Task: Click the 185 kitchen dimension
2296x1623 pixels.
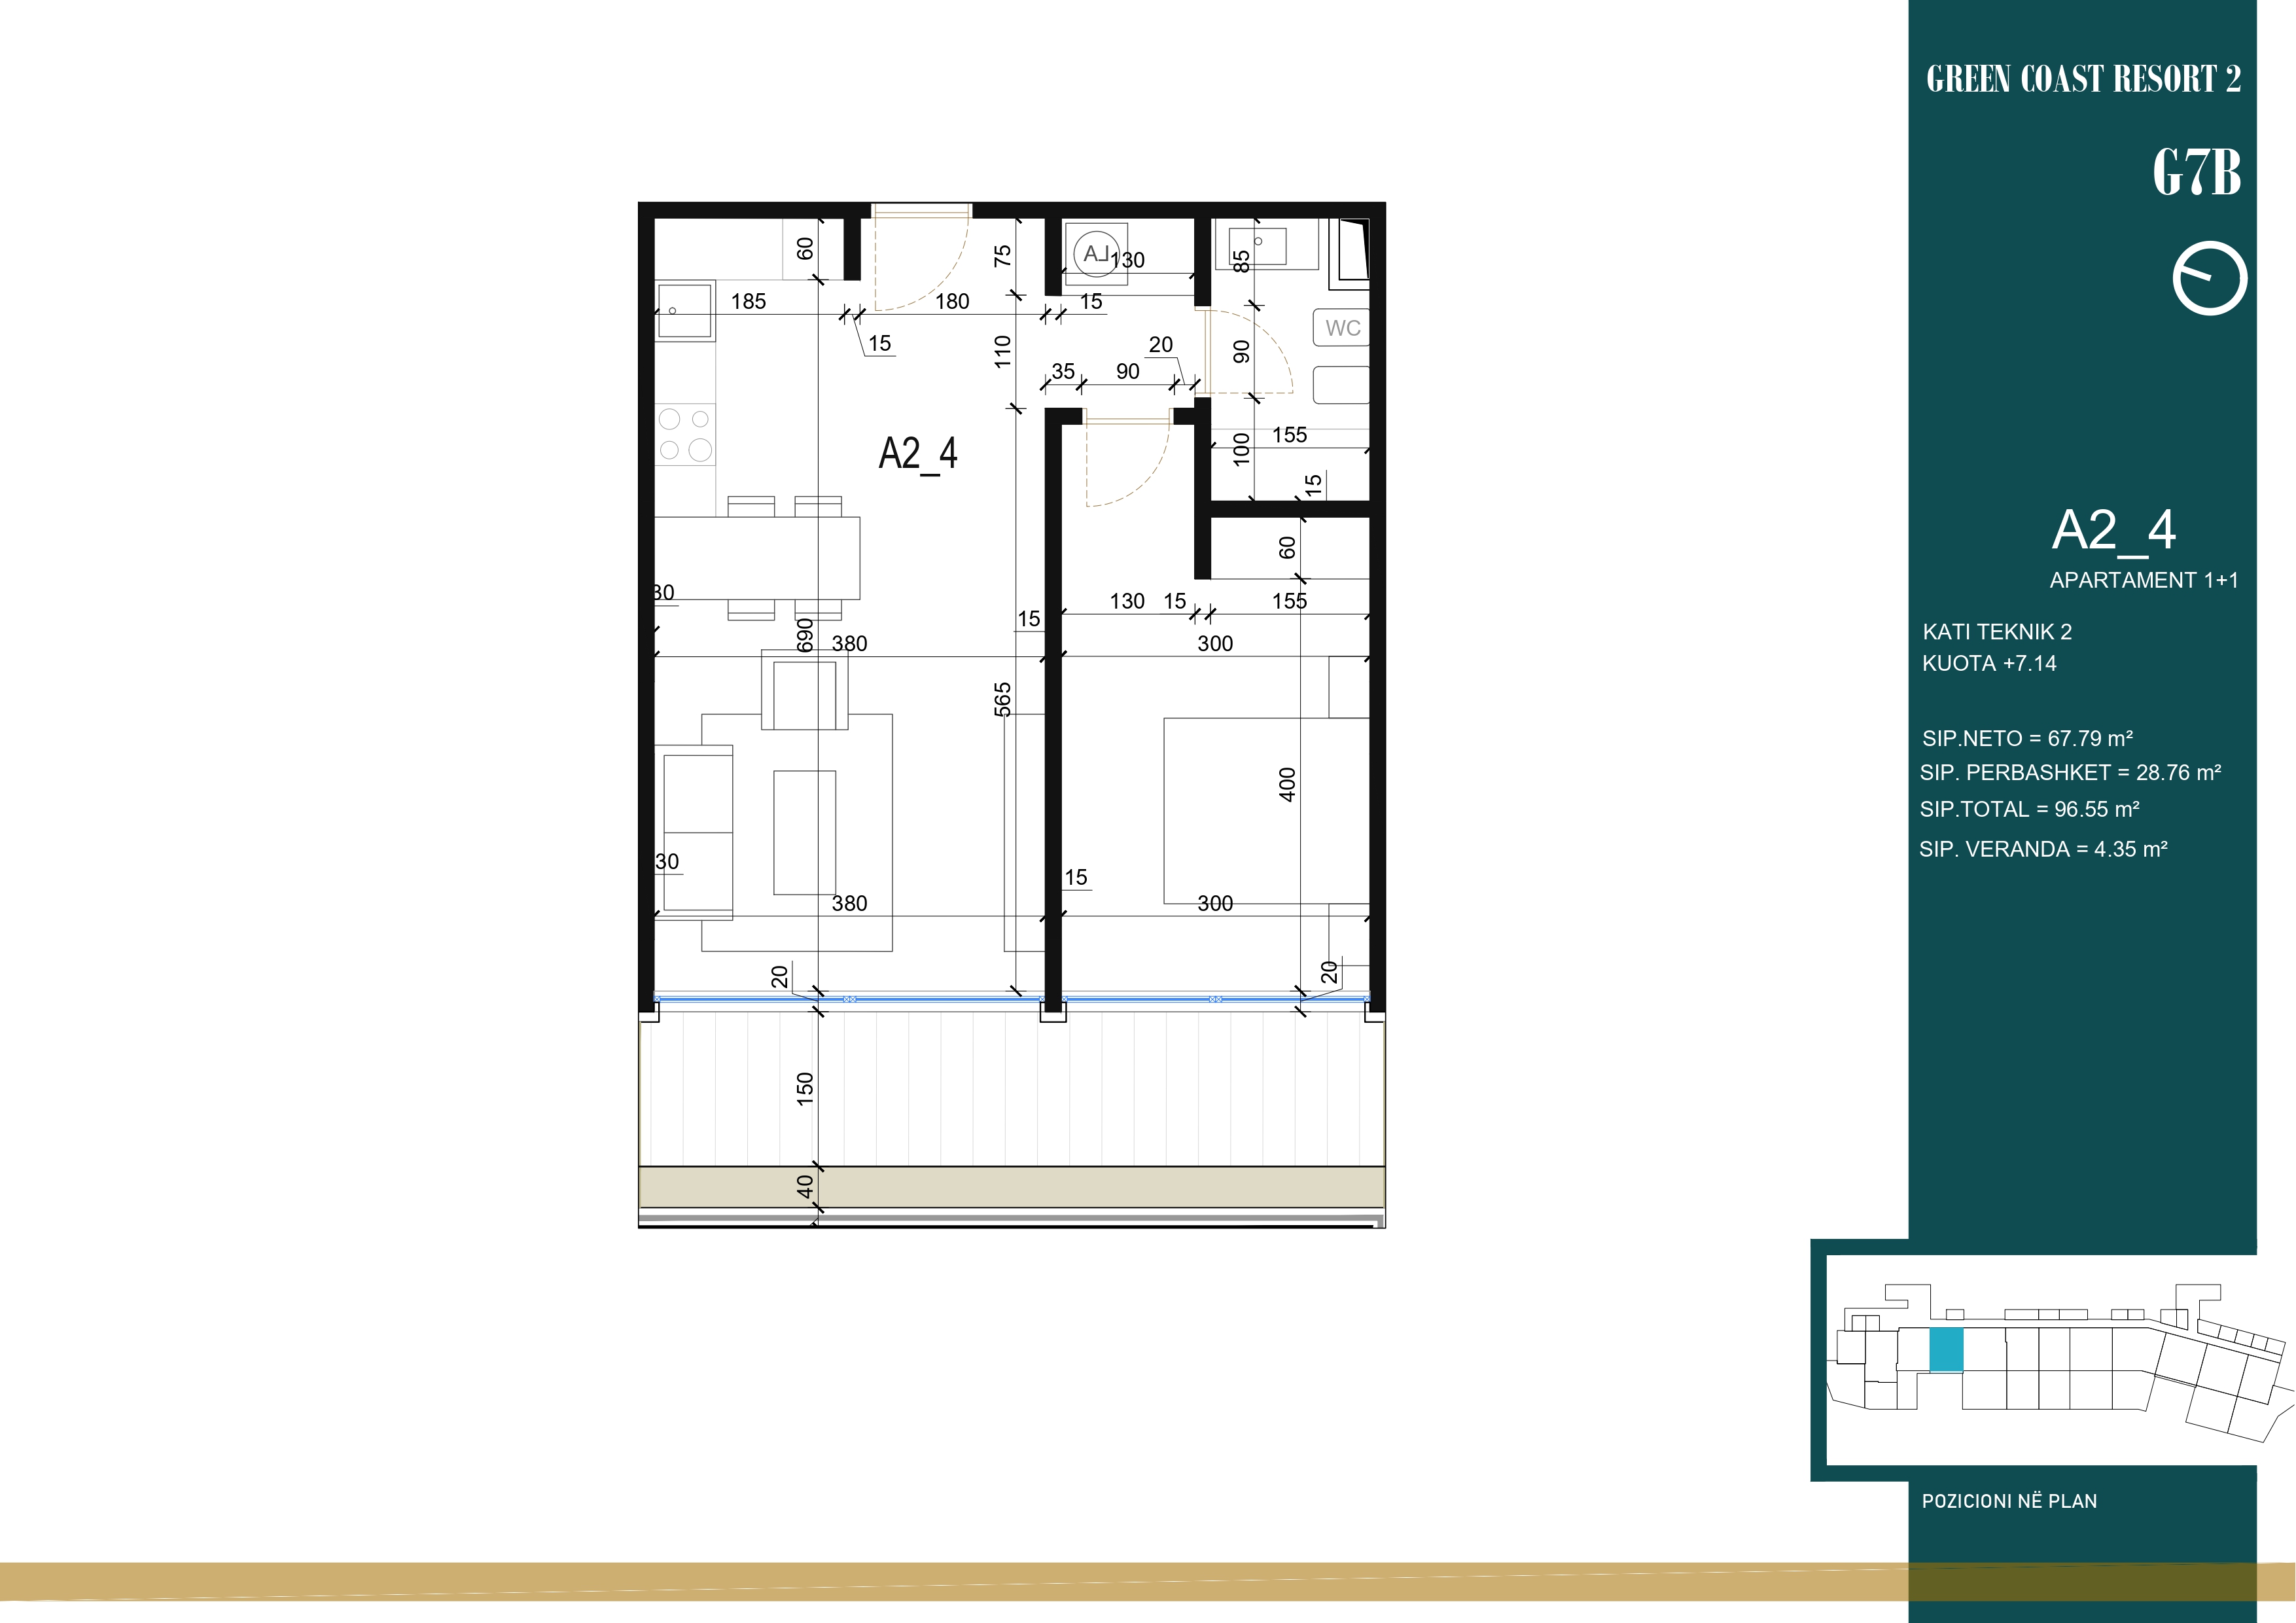Action: [748, 301]
